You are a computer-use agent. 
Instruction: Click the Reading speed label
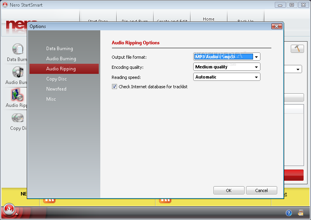point(126,77)
